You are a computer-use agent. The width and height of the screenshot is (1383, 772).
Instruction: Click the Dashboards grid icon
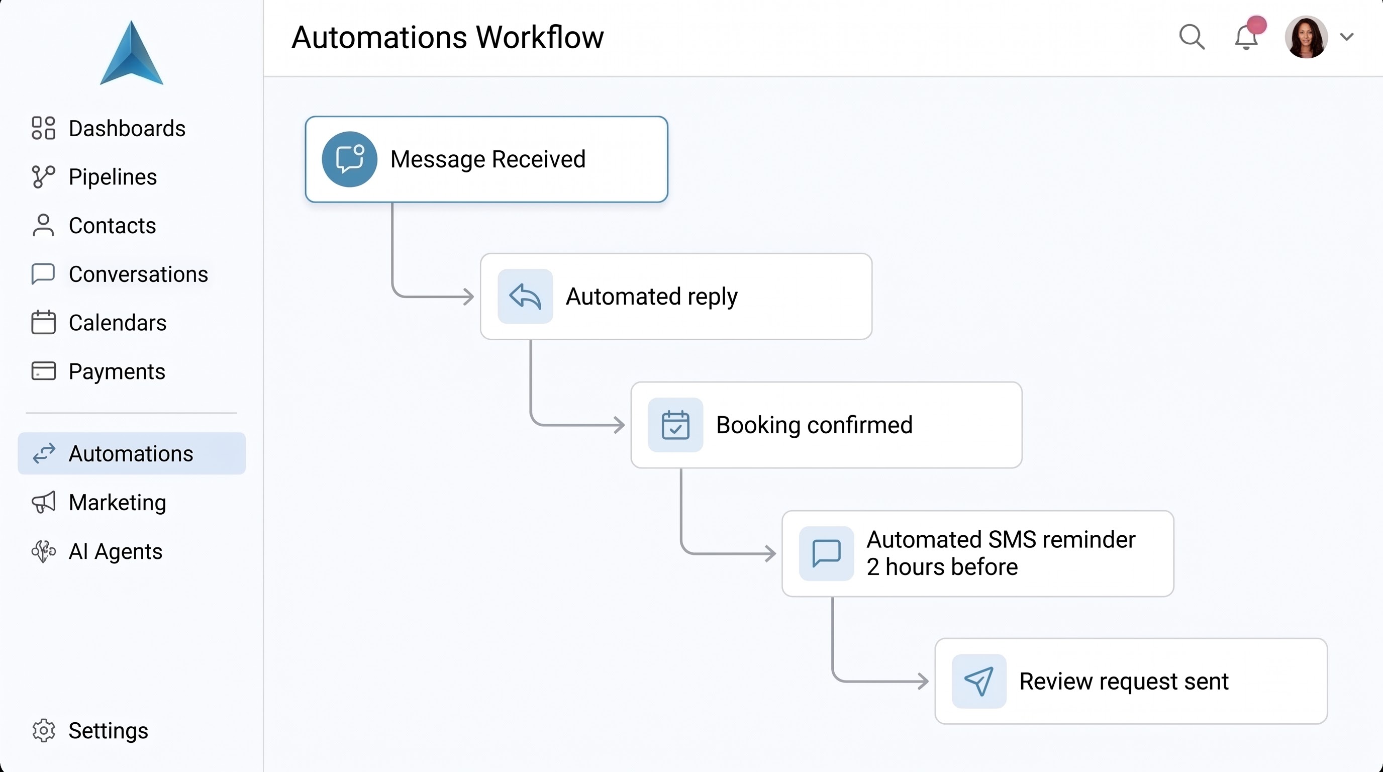coord(44,128)
